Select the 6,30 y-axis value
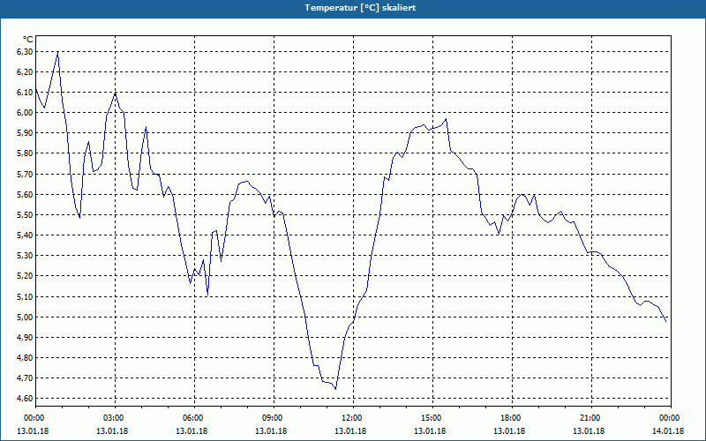 click(x=24, y=52)
